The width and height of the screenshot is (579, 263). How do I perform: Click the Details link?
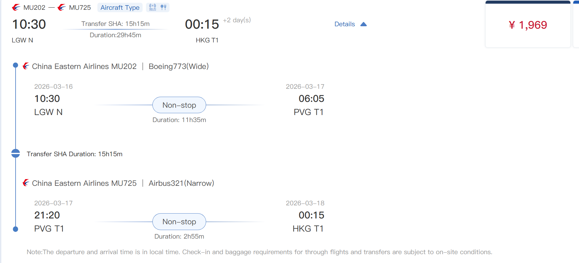[344, 24]
